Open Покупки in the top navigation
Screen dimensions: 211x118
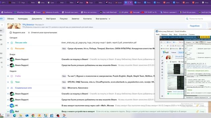coord(64,19)
